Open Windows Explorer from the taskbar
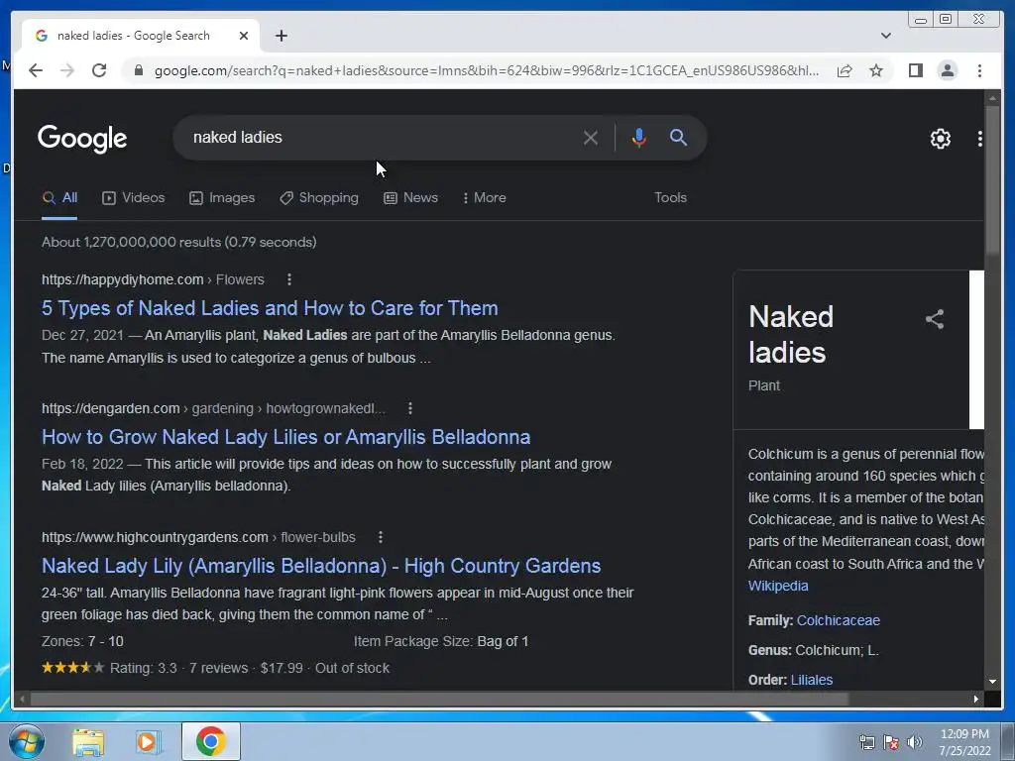 tap(88, 741)
